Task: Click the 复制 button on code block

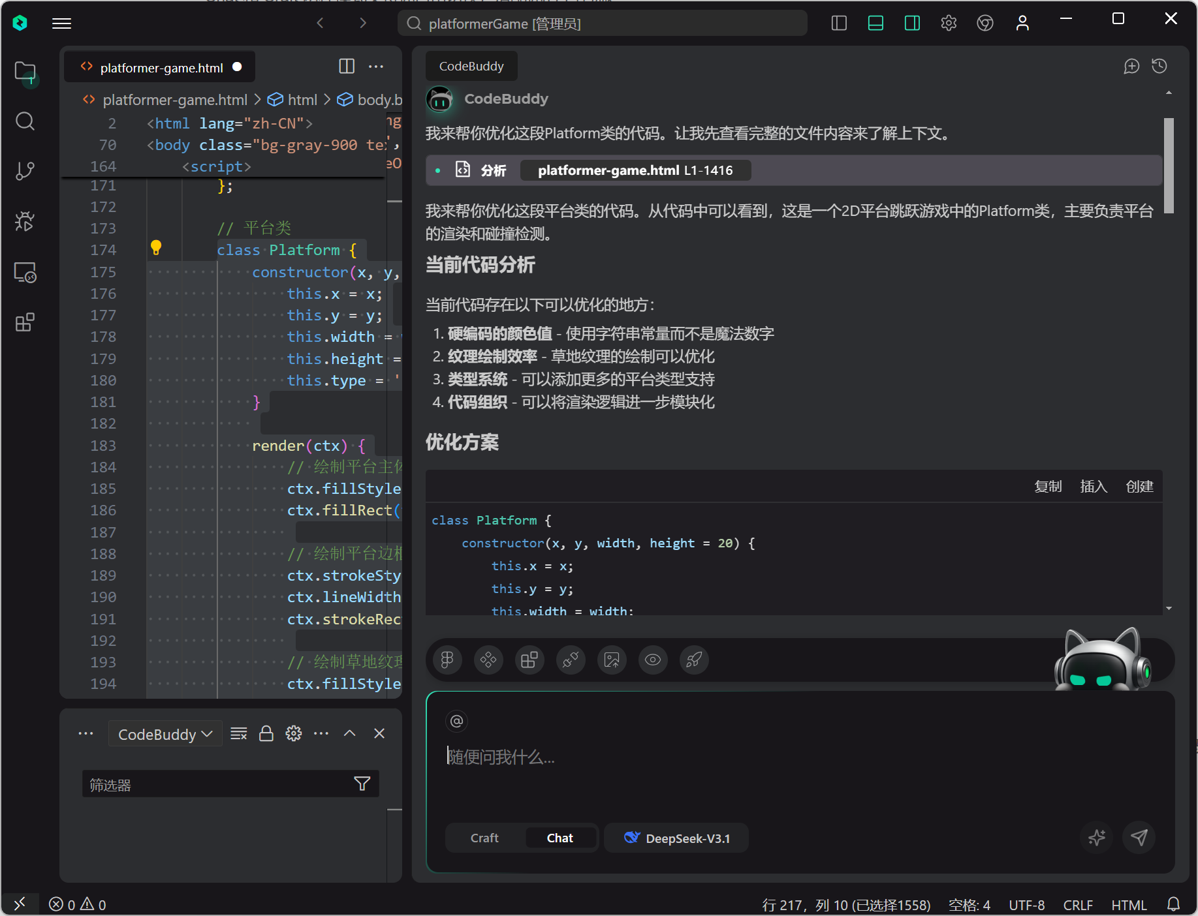Action: point(1048,487)
